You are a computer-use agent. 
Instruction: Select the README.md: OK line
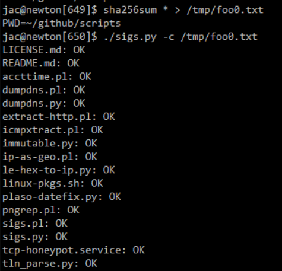(x=41, y=63)
